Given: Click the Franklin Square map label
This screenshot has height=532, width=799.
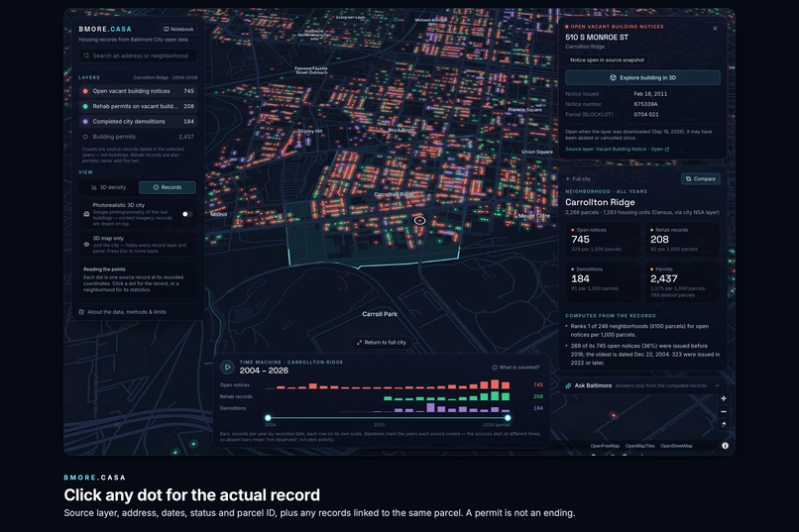Looking at the screenshot, I should click(x=524, y=109).
